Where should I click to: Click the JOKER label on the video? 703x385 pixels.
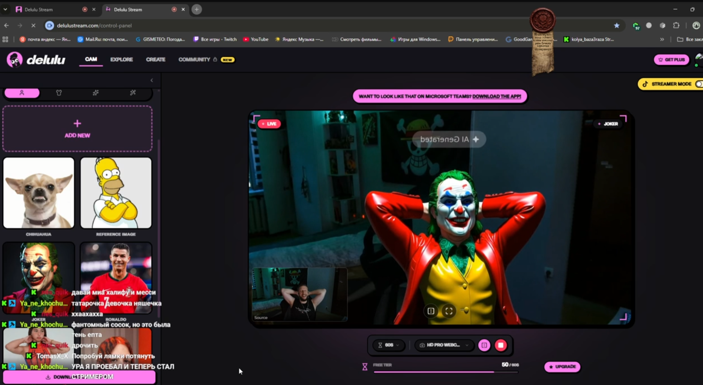click(608, 124)
